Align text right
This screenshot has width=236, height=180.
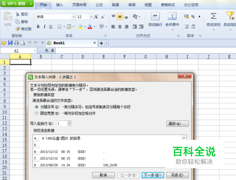tap(126, 26)
